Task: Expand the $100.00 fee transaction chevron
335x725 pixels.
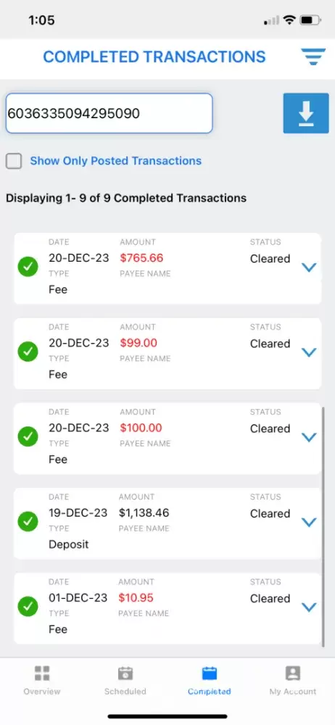Action: 309,437
